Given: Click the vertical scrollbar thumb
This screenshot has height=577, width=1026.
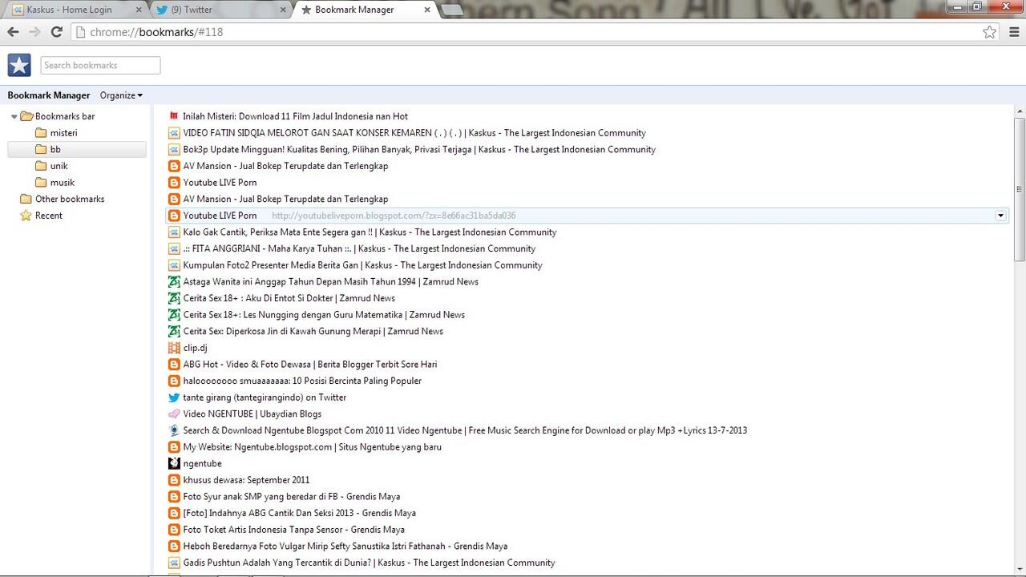Looking at the screenshot, I should pos(1020,189).
